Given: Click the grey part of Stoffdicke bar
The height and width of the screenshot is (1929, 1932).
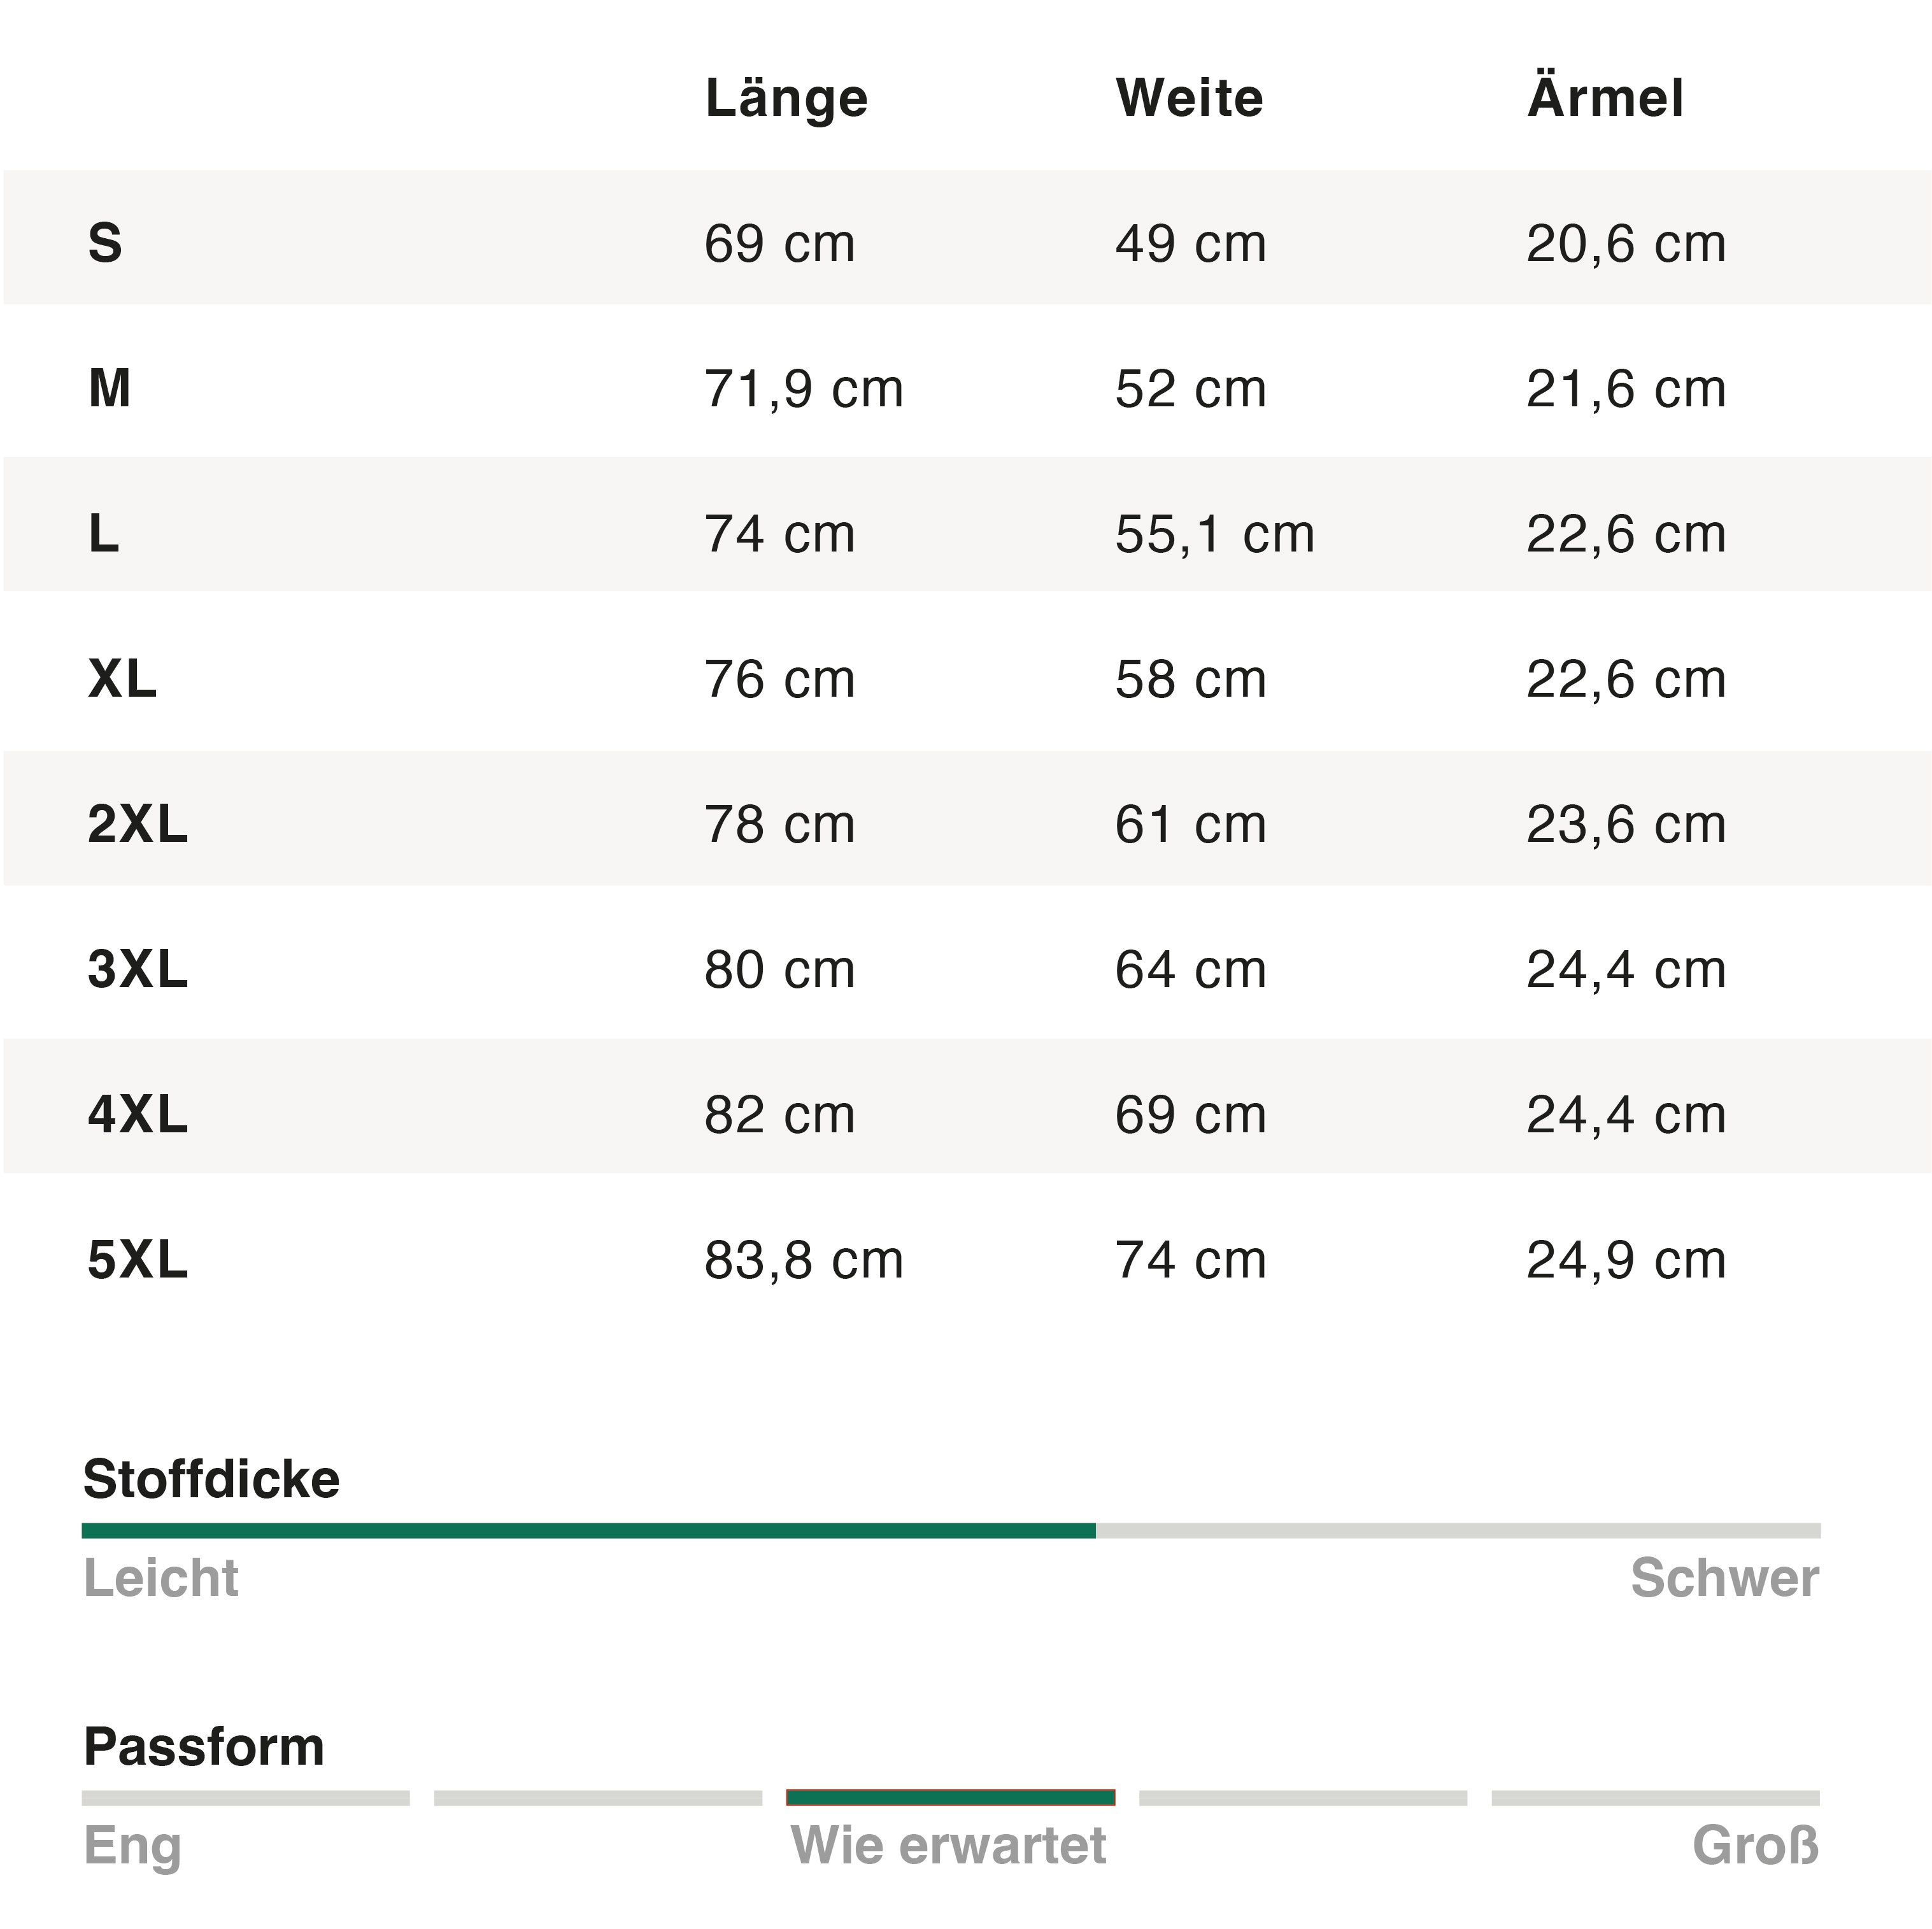Looking at the screenshot, I should click(1457, 1530).
